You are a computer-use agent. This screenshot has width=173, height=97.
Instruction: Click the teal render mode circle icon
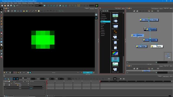[x=30, y=72]
